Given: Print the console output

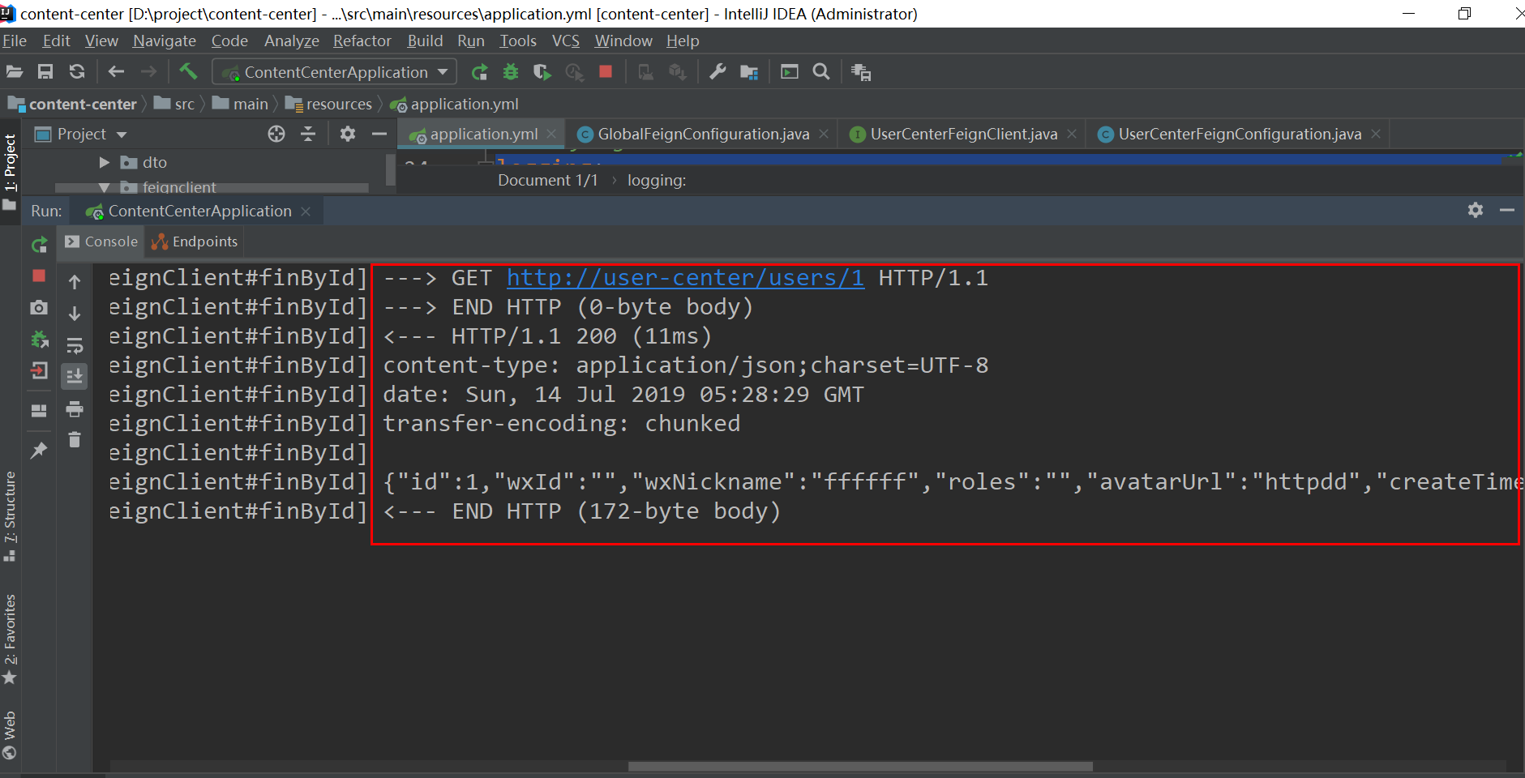Looking at the screenshot, I should click(75, 408).
